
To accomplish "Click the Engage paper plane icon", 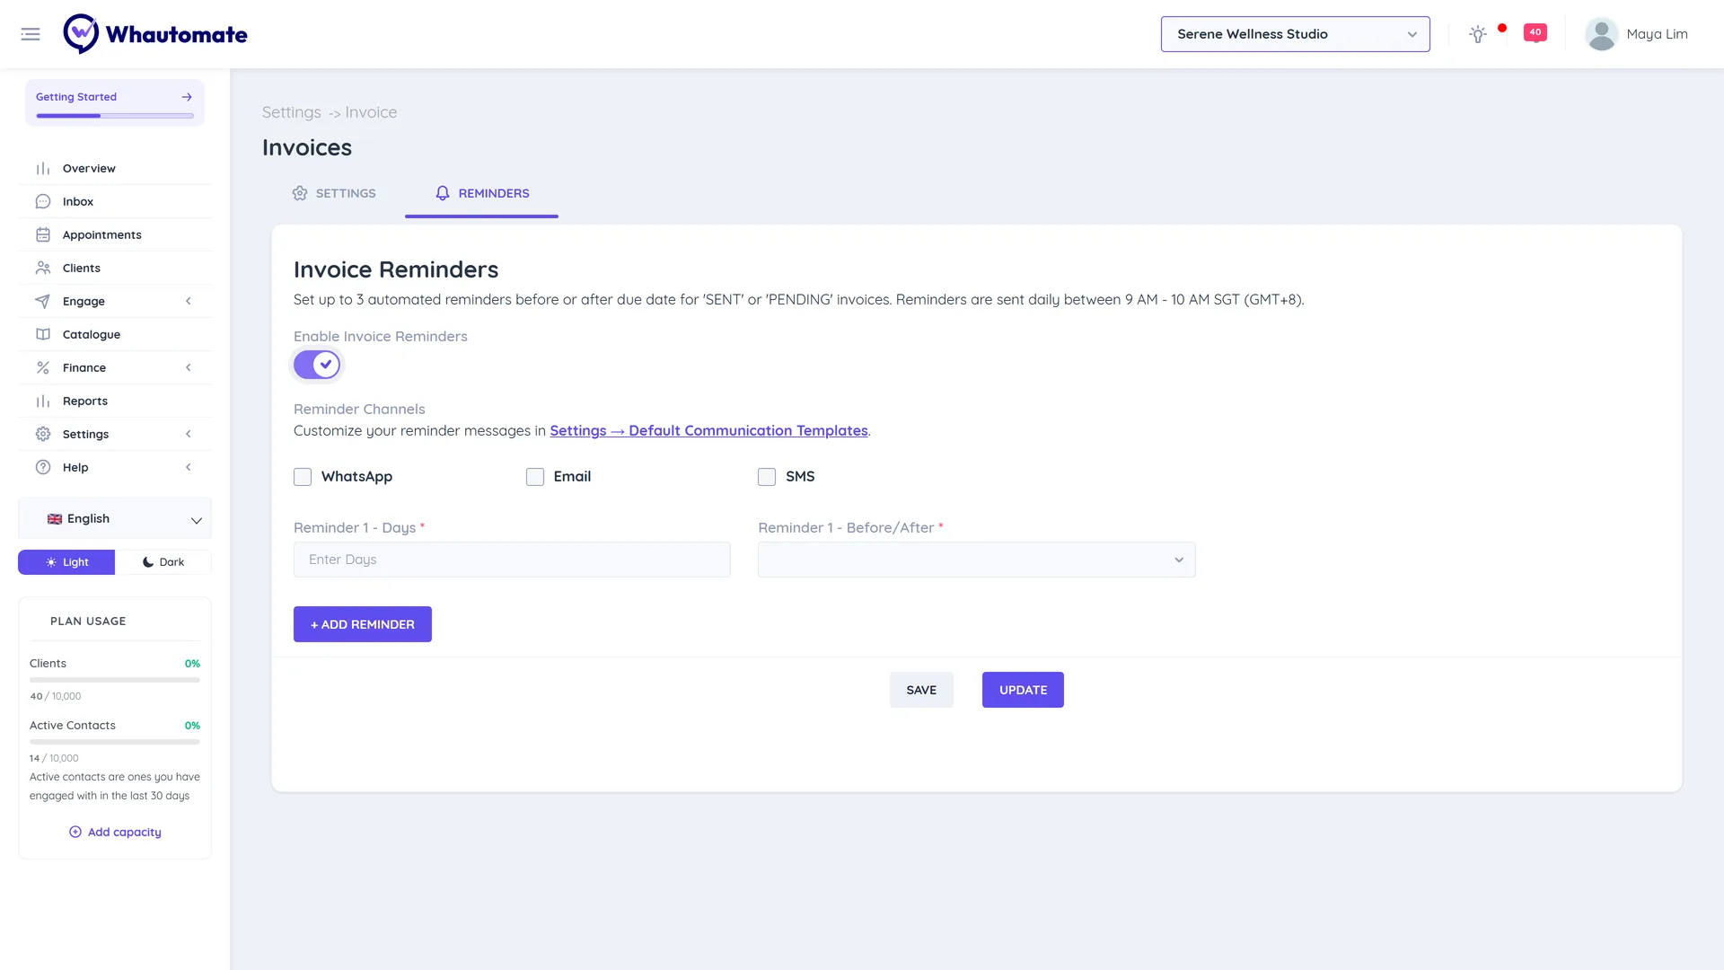I will tap(43, 301).
